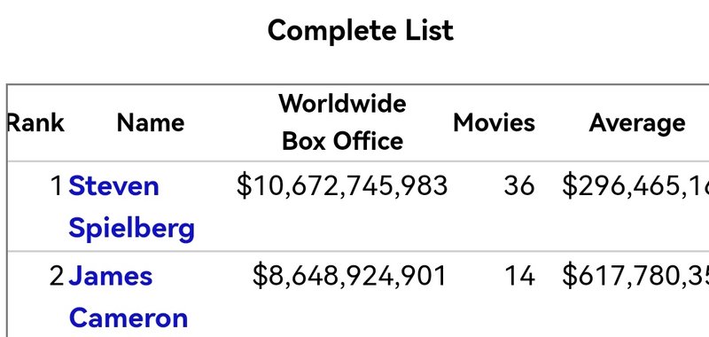The height and width of the screenshot is (337, 709).
Task: Click the Worldwide Box Office column header
Action: (342, 122)
